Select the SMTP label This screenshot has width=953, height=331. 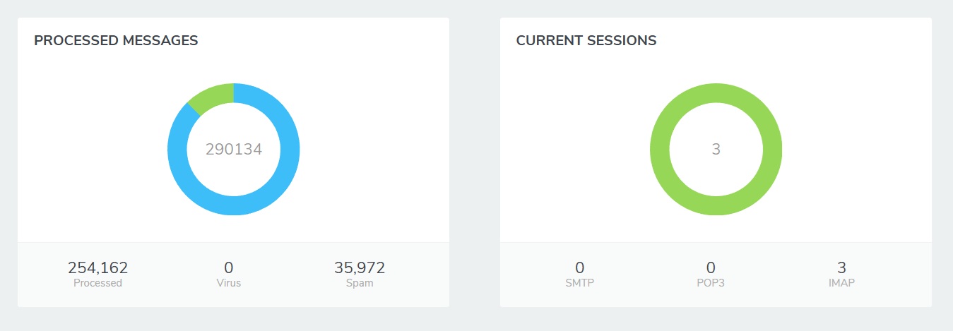580,283
